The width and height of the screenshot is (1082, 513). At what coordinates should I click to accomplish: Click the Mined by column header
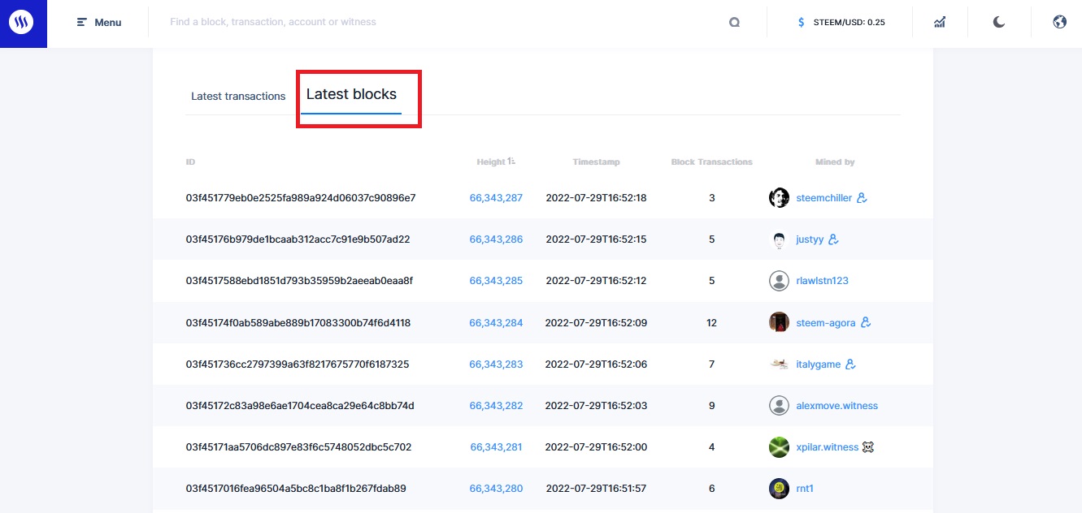835,162
